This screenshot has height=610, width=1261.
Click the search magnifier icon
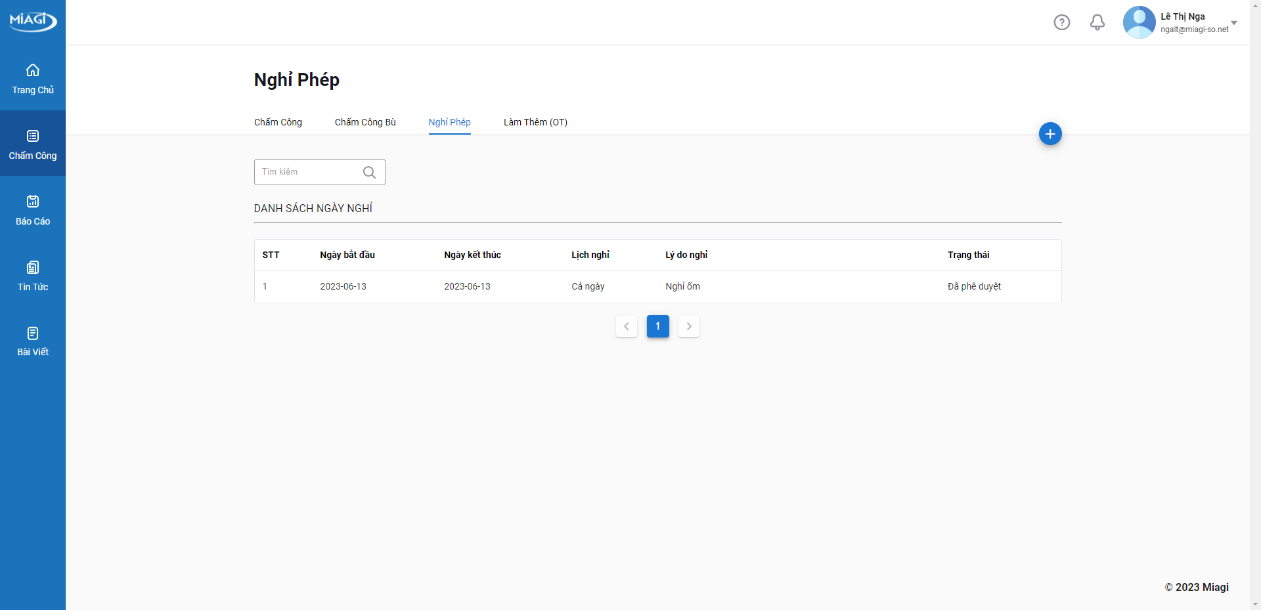[369, 172]
